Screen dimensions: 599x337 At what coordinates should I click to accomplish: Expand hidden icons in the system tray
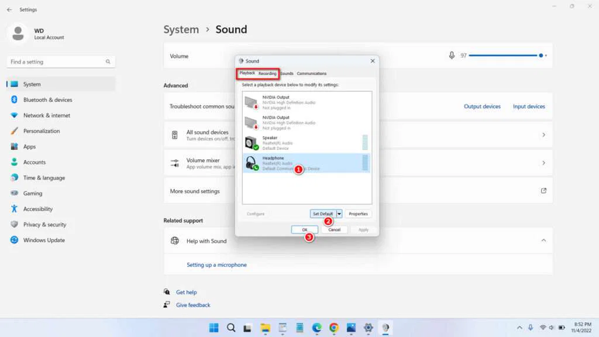point(519,328)
